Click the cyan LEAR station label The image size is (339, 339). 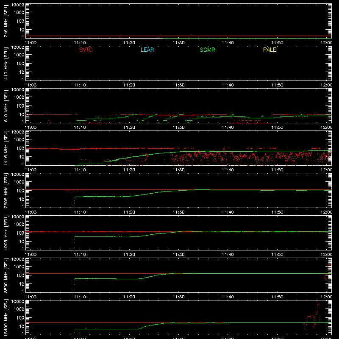[x=147, y=50]
